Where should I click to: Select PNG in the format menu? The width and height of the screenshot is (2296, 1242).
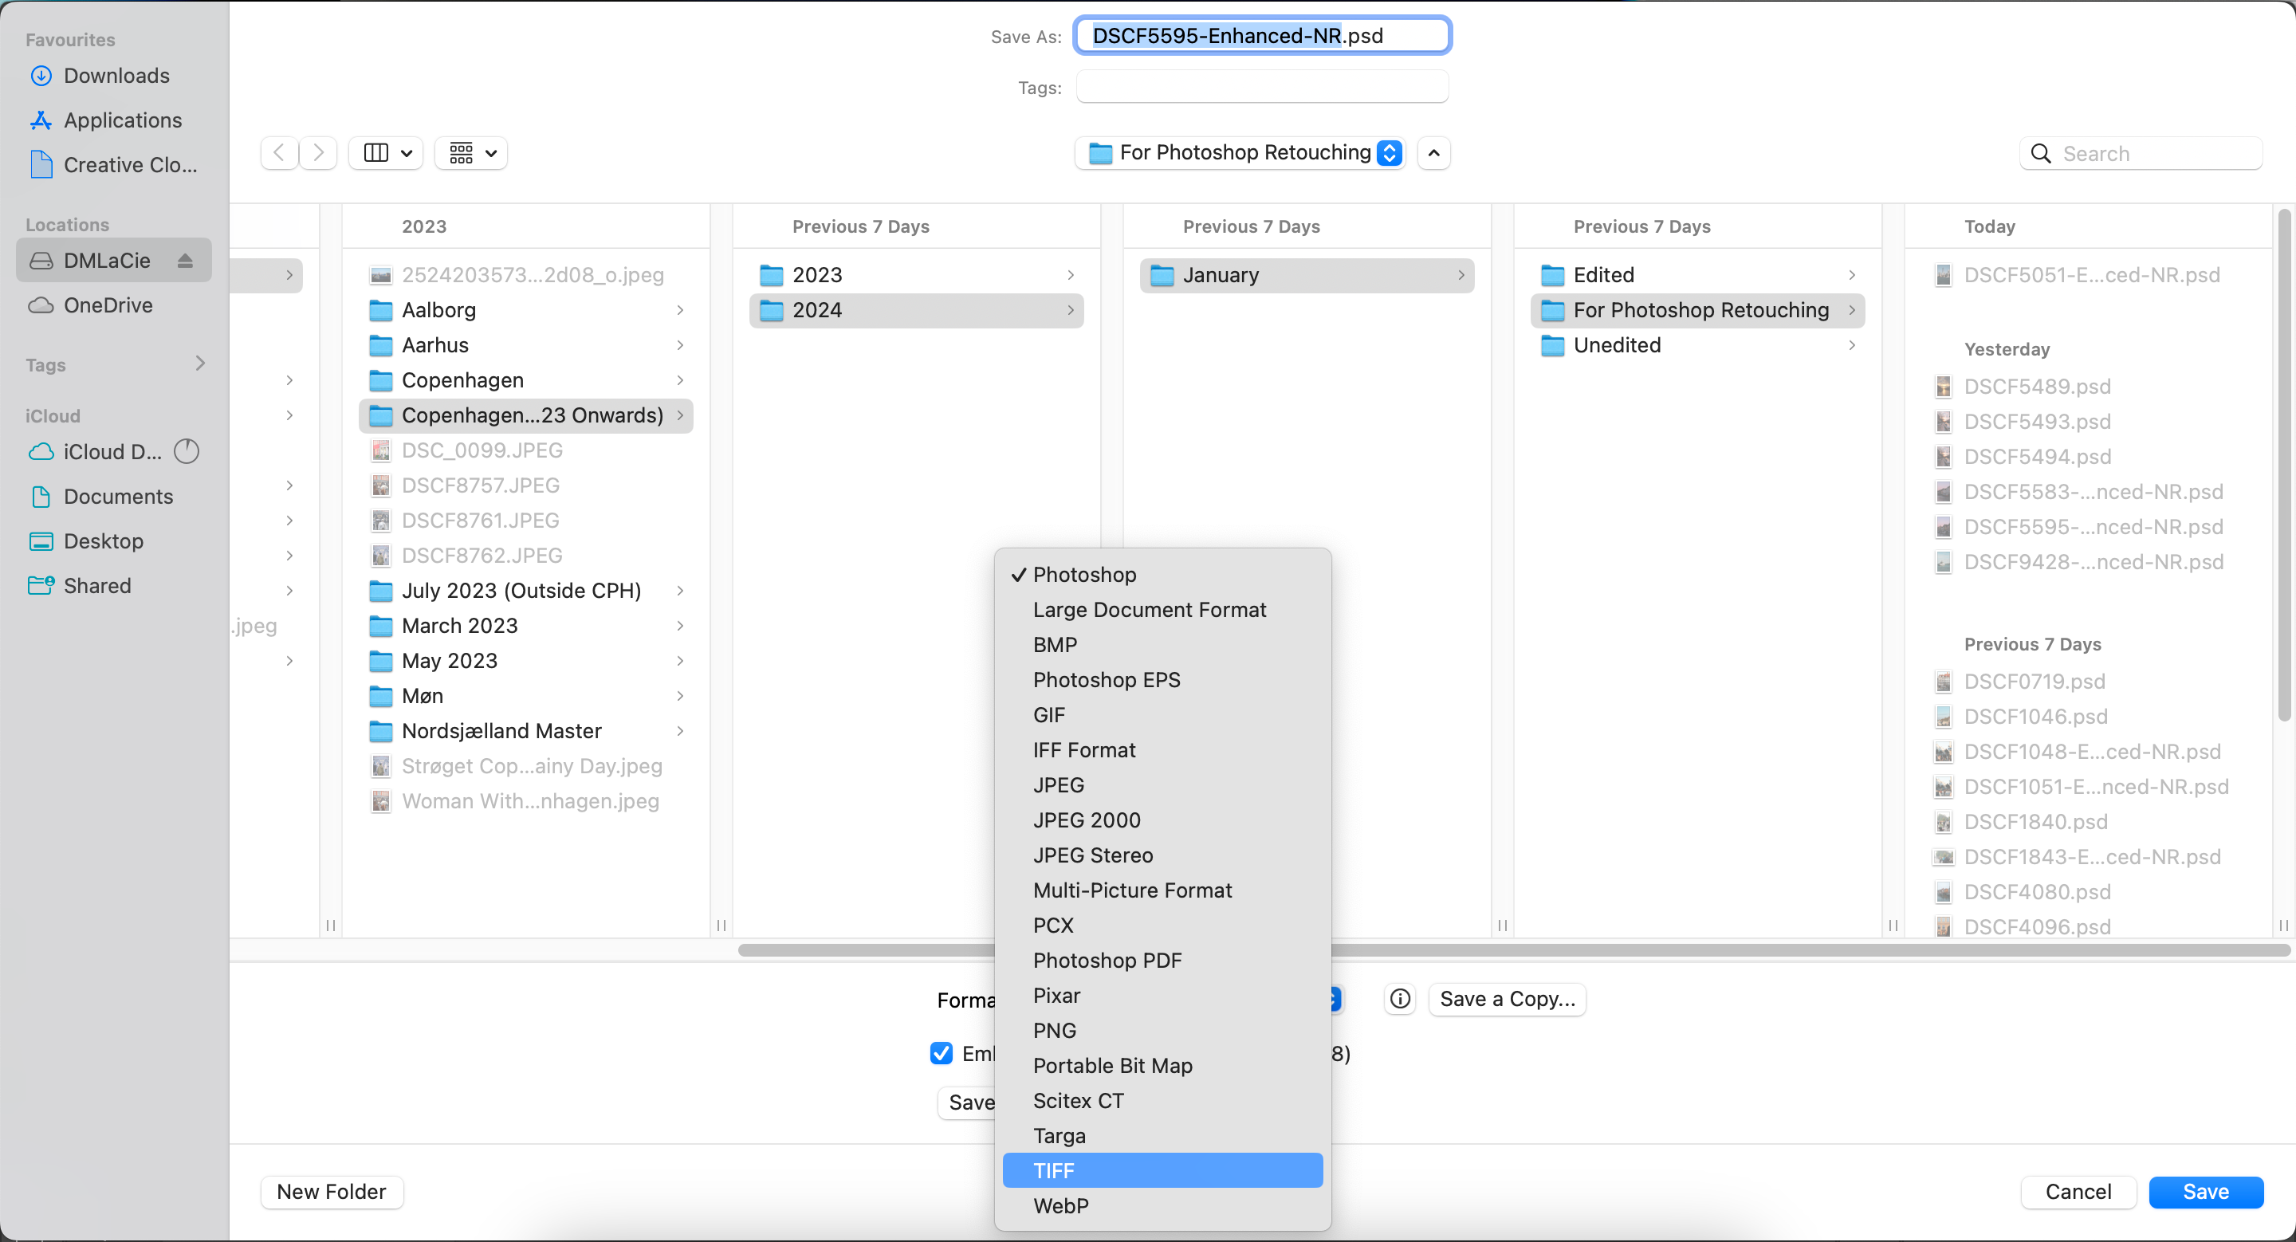1055,1031
